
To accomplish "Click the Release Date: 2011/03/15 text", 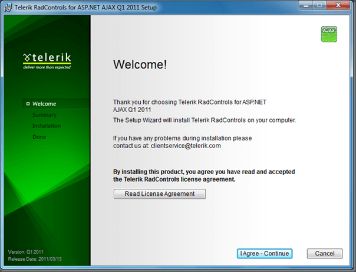I will (x=35, y=259).
